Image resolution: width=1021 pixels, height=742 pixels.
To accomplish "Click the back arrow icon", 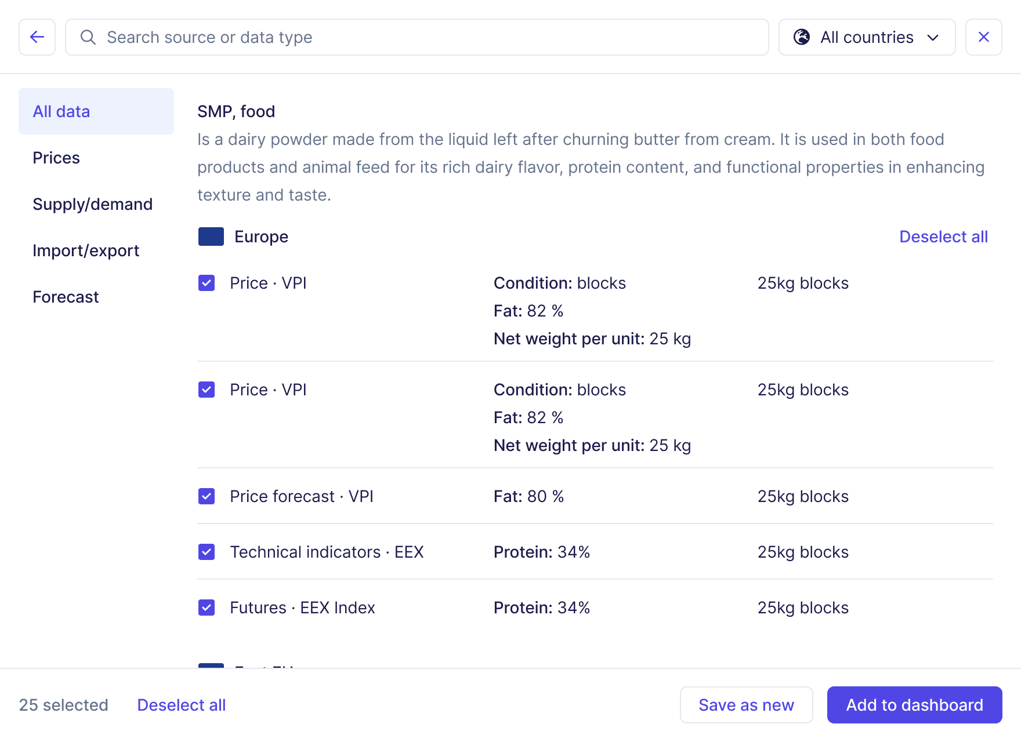I will tap(37, 37).
